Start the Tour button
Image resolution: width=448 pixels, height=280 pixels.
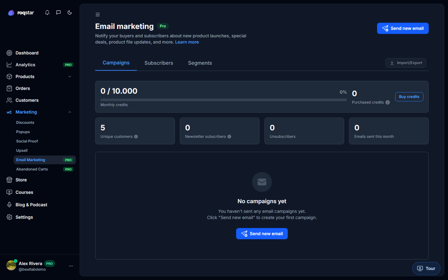tap(426, 268)
